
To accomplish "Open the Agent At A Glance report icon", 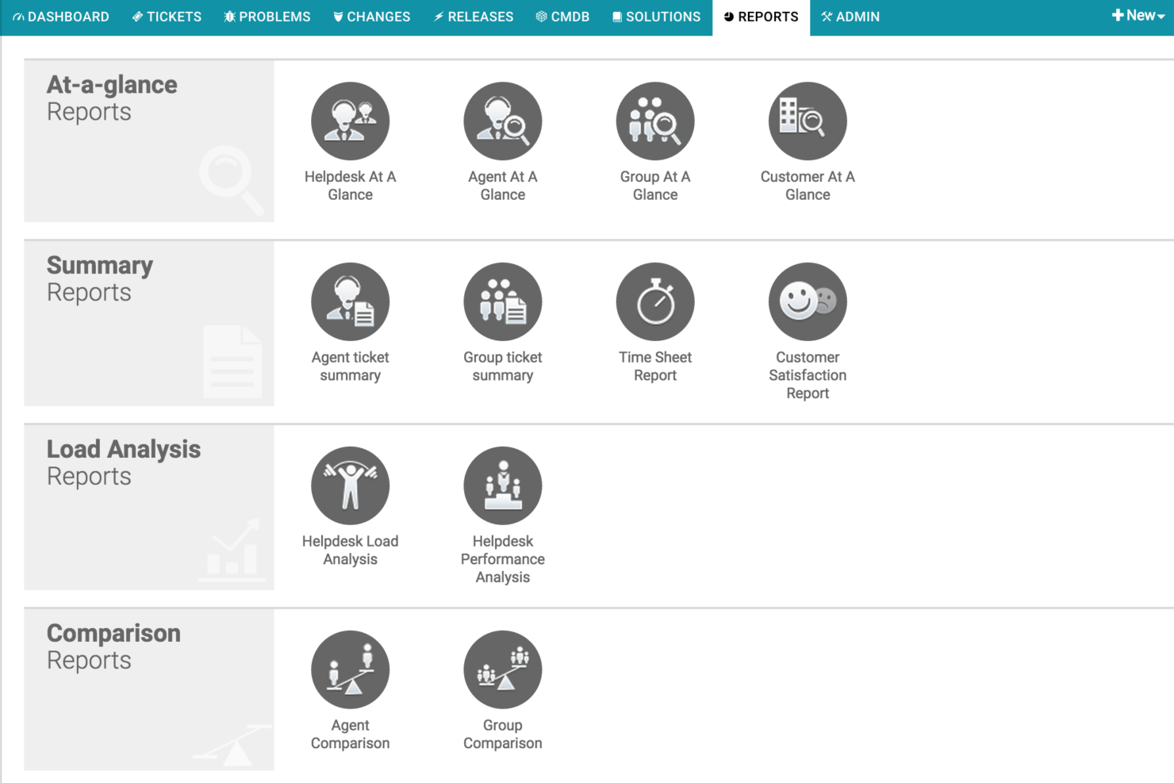I will pos(502,121).
